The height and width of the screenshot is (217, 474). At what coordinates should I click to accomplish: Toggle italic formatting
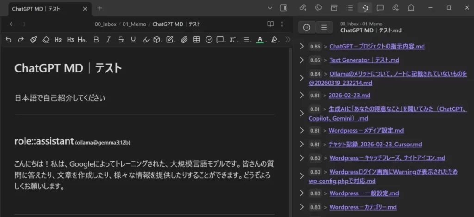tap(108, 40)
